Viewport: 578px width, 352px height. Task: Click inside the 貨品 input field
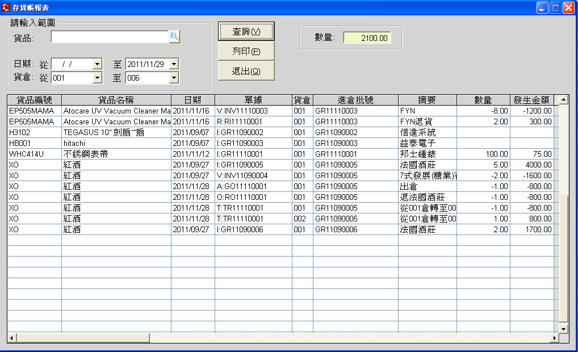point(111,36)
